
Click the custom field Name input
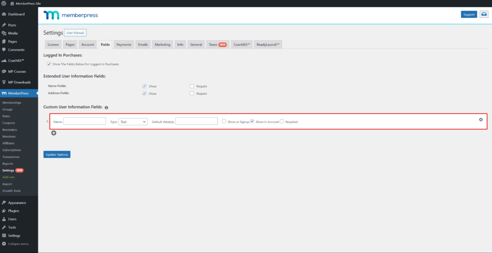85,121
